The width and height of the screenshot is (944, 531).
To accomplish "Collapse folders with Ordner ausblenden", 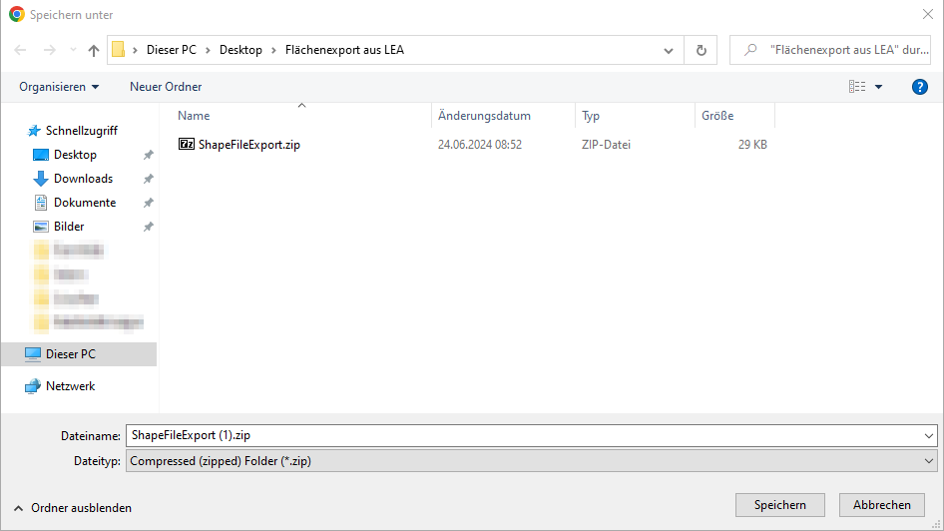I will [x=72, y=508].
